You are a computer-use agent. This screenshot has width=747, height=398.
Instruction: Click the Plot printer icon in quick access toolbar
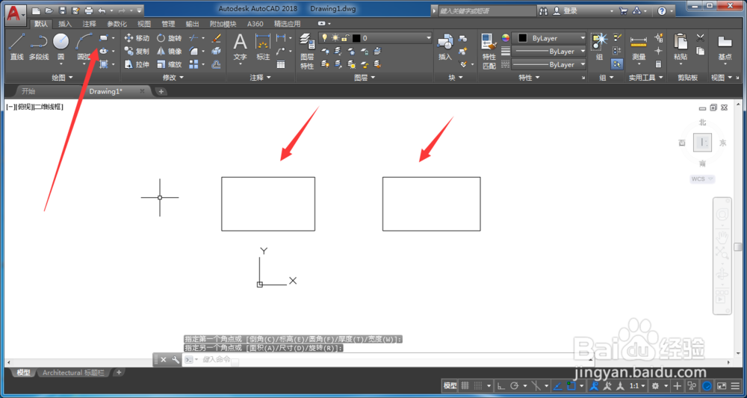(89, 10)
